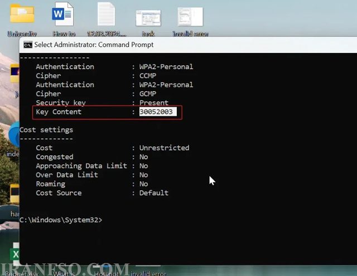Click the 'Key Content' label line
The image size is (357, 276).
(x=59, y=112)
